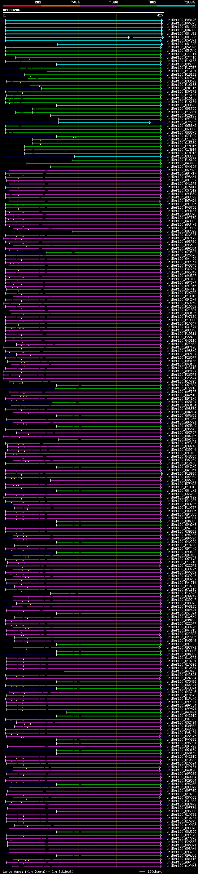Image resolution: width=198 pixels, height=874 pixels.
Task: Open hit UniRef100_Q5VBK1
Action: pyautogui.click(x=181, y=41)
